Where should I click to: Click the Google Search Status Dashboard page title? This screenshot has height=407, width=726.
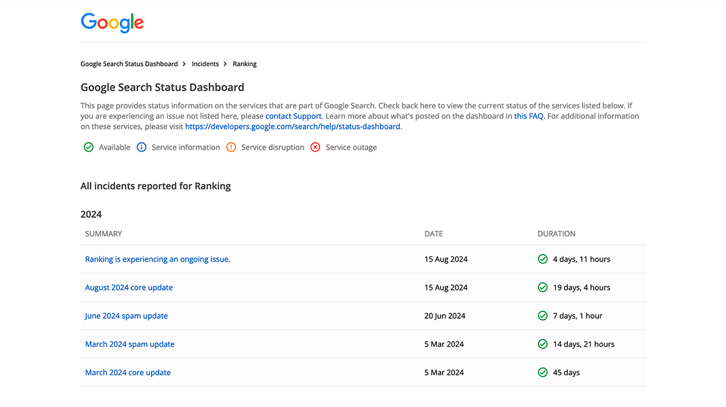[x=162, y=87]
